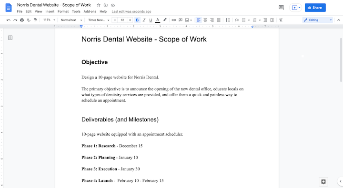
Task: Open the zoom 115% dropdown
Action: point(49,20)
